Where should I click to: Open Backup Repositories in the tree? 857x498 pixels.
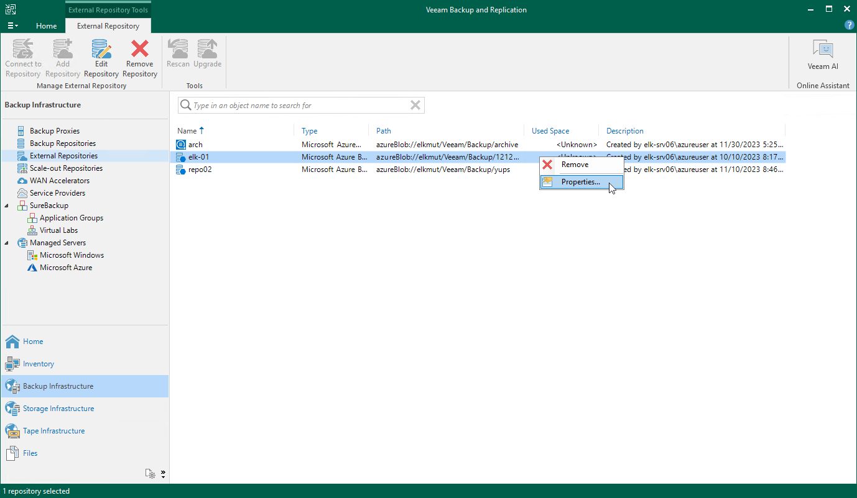(63, 143)
